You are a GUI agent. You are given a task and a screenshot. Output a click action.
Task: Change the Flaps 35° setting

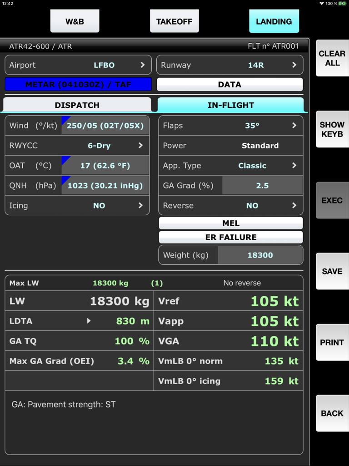coord(231,126)
